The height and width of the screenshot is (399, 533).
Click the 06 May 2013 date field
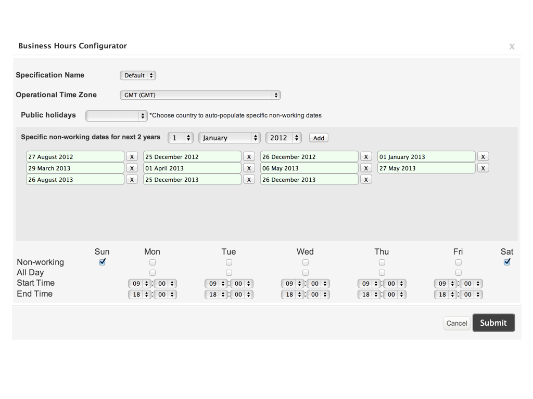(x=309, y=168)
